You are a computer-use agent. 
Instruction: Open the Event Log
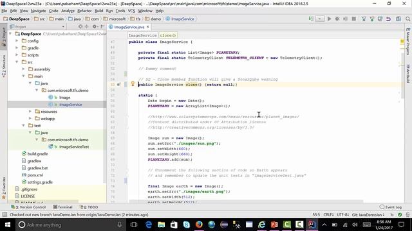[391, 207]
